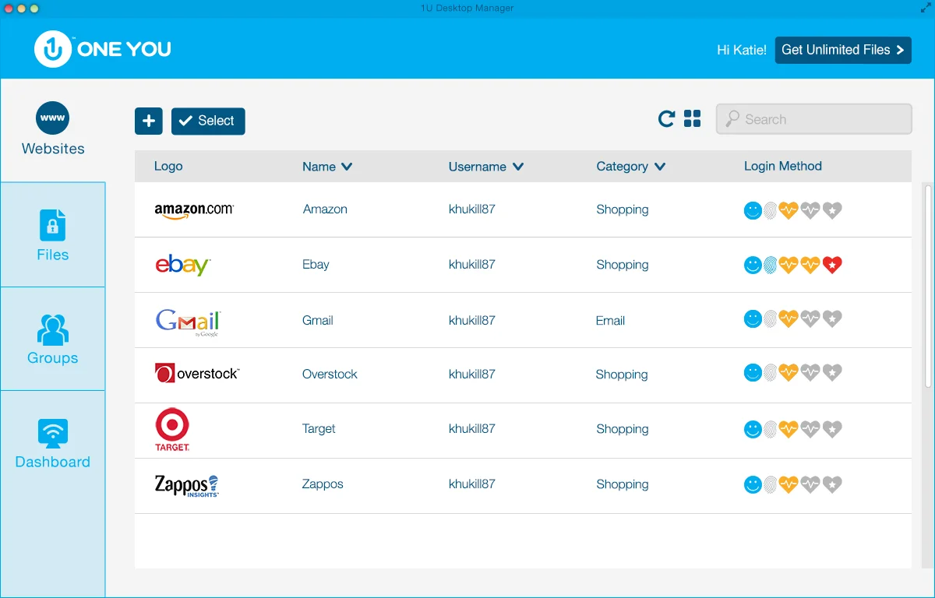Click the blue fingerprint icon in the Ebay row

(x=771, y=266)
